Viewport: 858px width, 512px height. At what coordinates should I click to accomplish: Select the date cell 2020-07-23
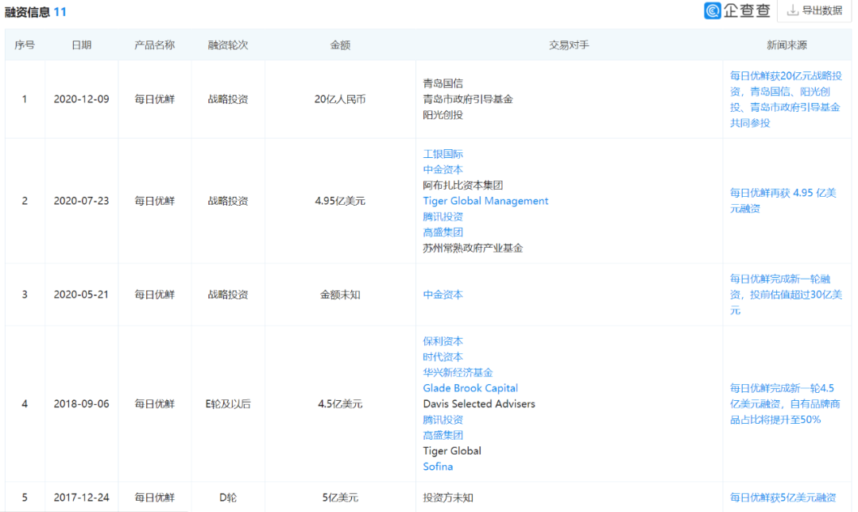[82, 201]
